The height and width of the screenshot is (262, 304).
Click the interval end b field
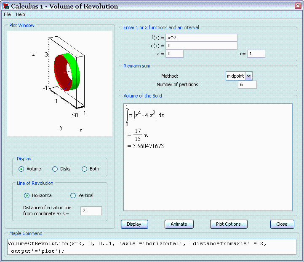tap(256, 54)
